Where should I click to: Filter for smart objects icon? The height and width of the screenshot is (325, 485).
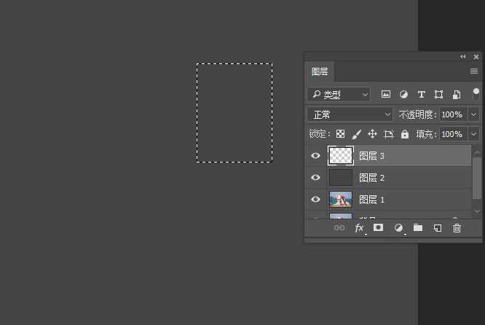click(456, 94)
